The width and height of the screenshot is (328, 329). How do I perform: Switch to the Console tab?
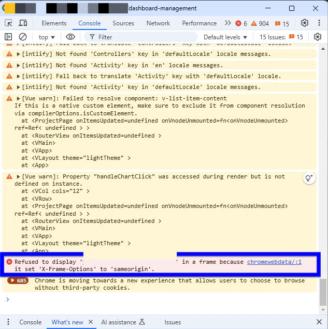point(90,23)
